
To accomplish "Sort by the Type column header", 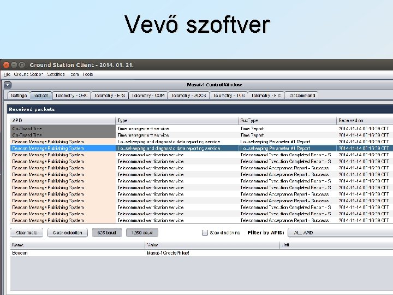I will click(177, 120).
